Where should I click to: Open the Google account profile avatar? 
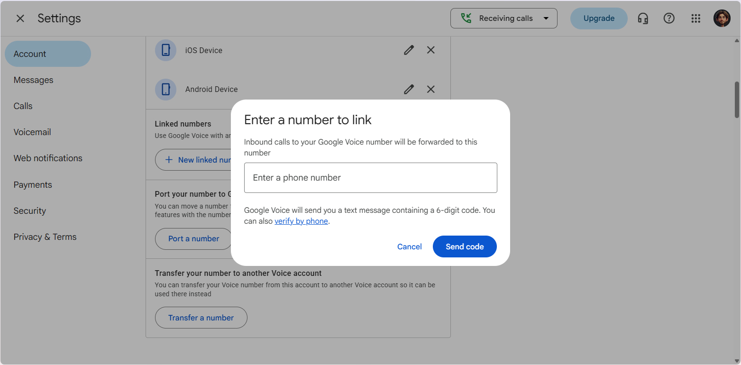coord(722,18)
